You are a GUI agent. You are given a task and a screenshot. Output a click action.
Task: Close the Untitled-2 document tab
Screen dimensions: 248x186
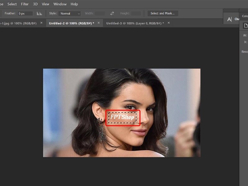(98, 23)
